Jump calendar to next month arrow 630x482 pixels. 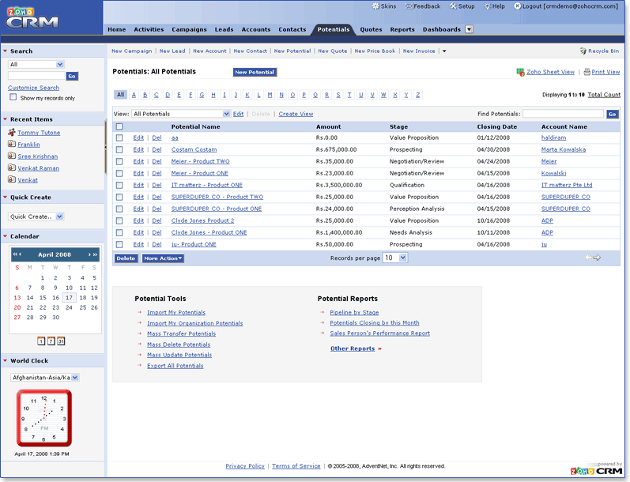click(95, 254)
